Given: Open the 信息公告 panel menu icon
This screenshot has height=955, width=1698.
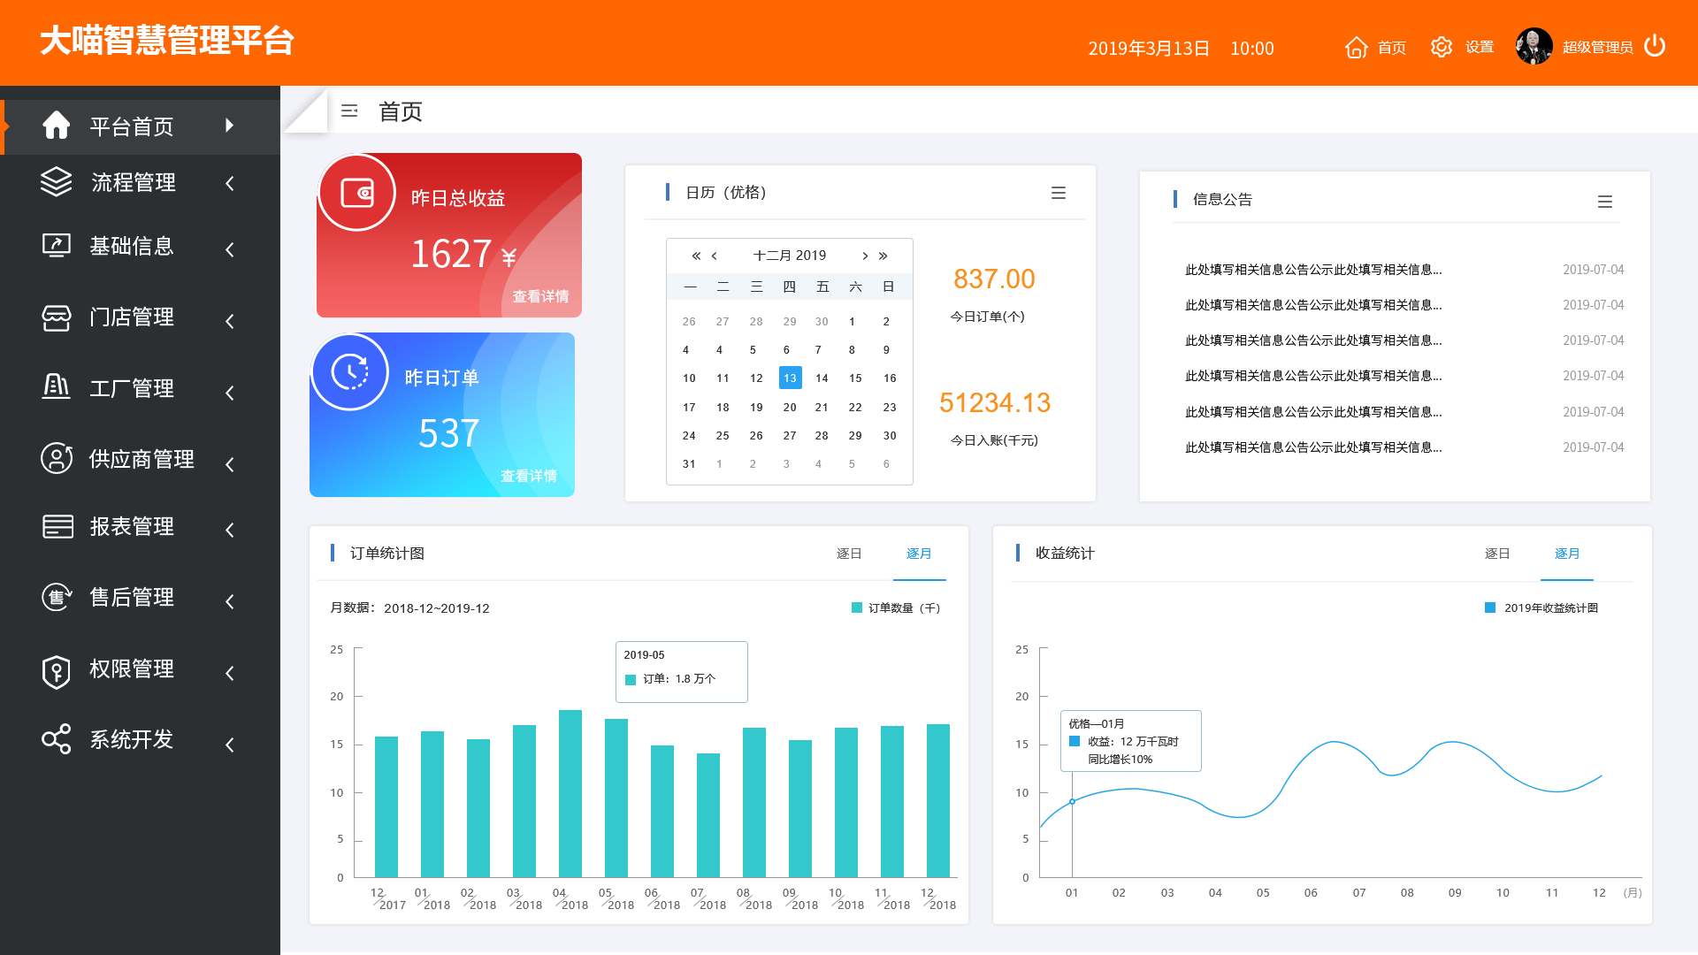Looking at the screenshot, I should click(1604, 202).
